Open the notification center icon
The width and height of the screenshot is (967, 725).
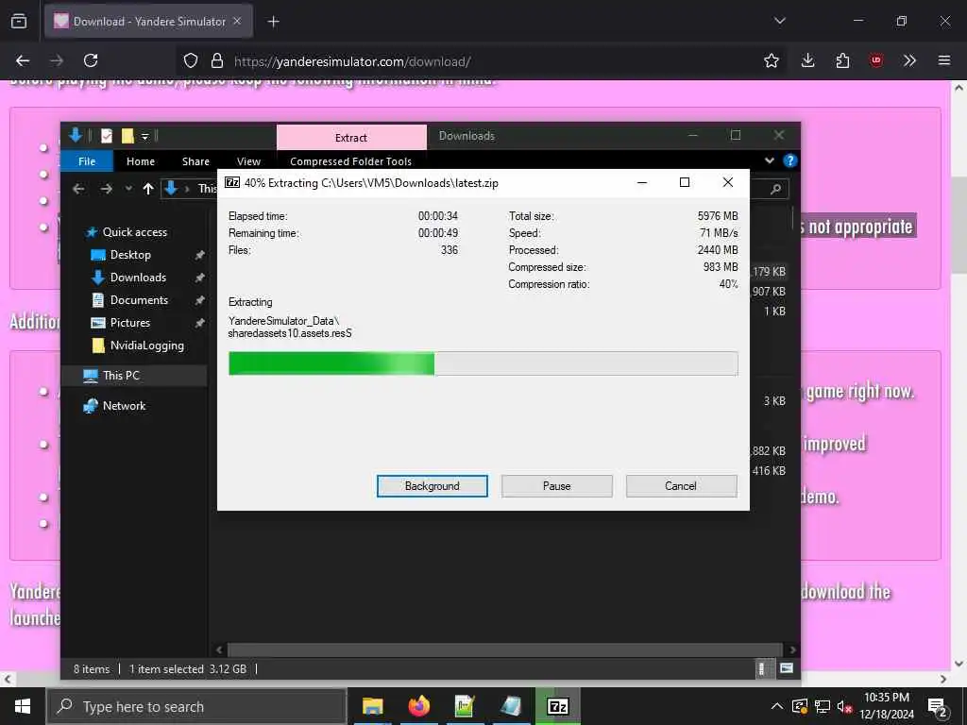938,707
